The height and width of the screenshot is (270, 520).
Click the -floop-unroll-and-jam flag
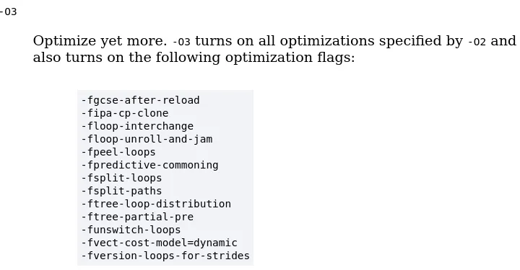tap(147, 139)
